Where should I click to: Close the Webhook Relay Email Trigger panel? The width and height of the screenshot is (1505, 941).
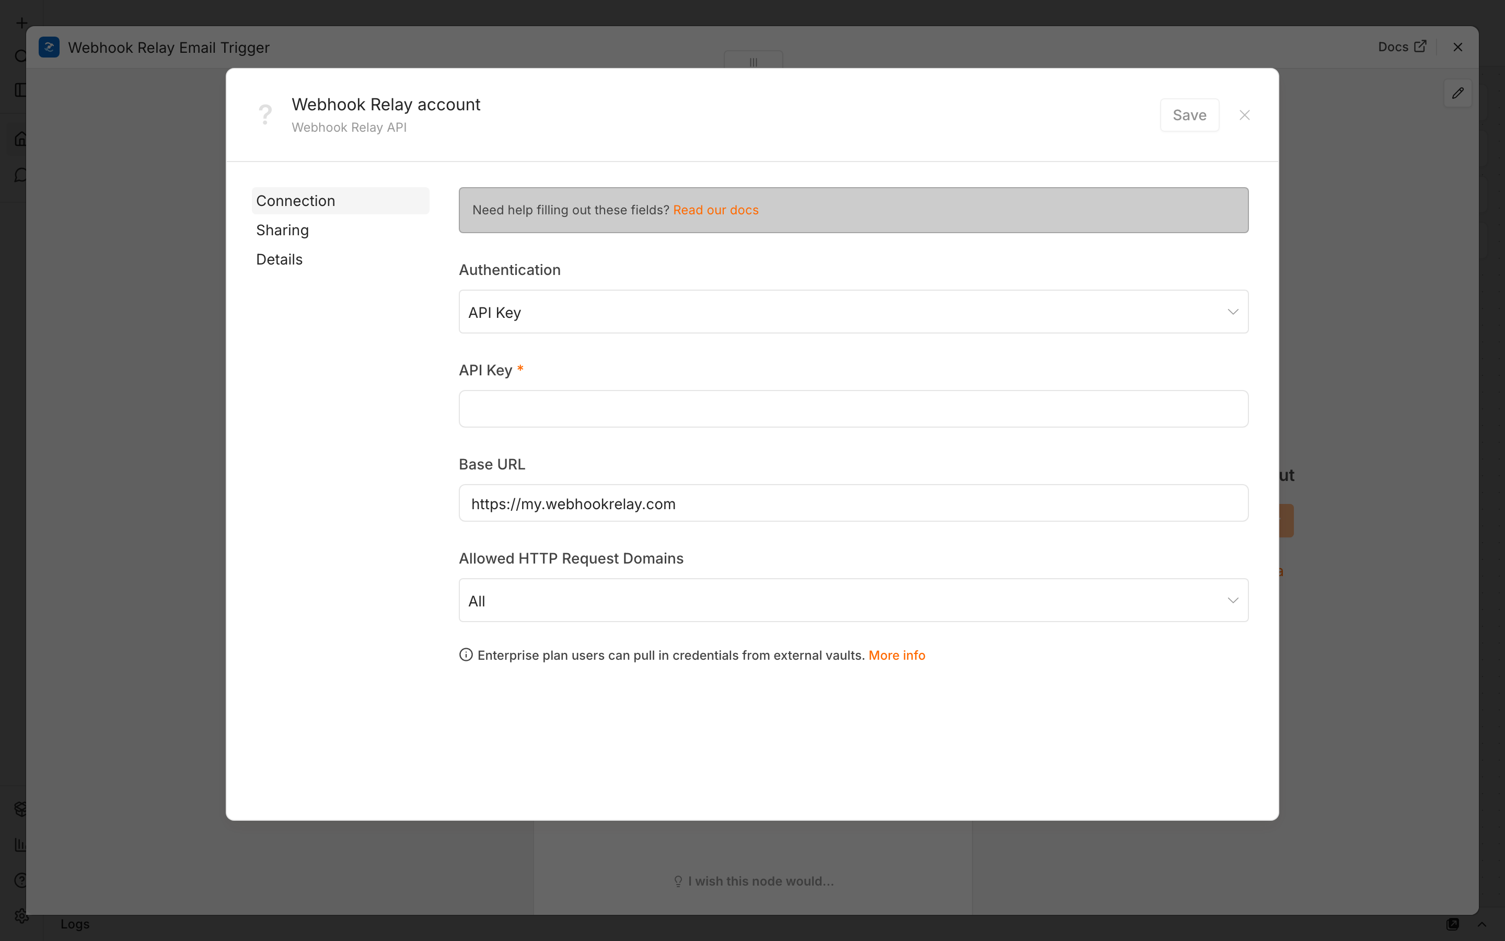pyautogui.click(x=1458, y=47)
